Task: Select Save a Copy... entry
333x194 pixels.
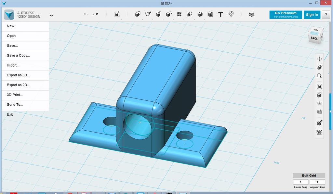Action: pyautogui.click(x=25, y=55)
